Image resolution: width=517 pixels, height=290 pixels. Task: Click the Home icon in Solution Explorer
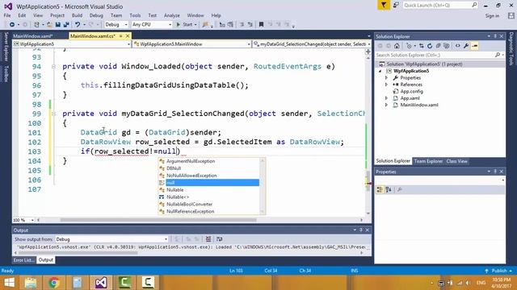[397, 46]
